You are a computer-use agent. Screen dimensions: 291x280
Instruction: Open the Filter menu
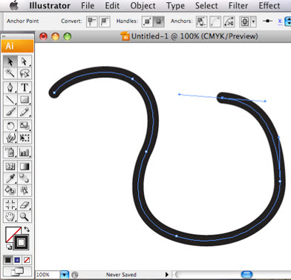point(238,6)
